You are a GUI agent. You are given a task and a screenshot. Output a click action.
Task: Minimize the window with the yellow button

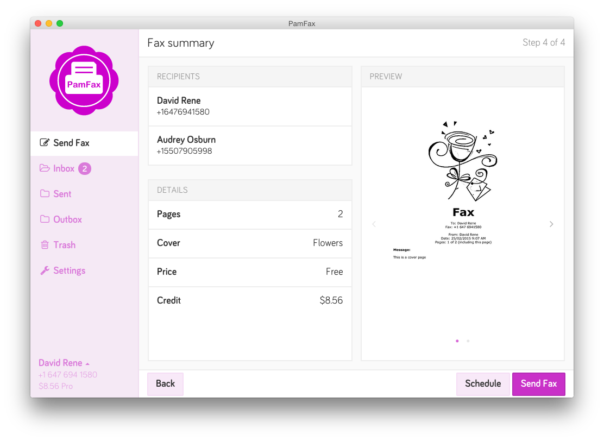point(49,23)
